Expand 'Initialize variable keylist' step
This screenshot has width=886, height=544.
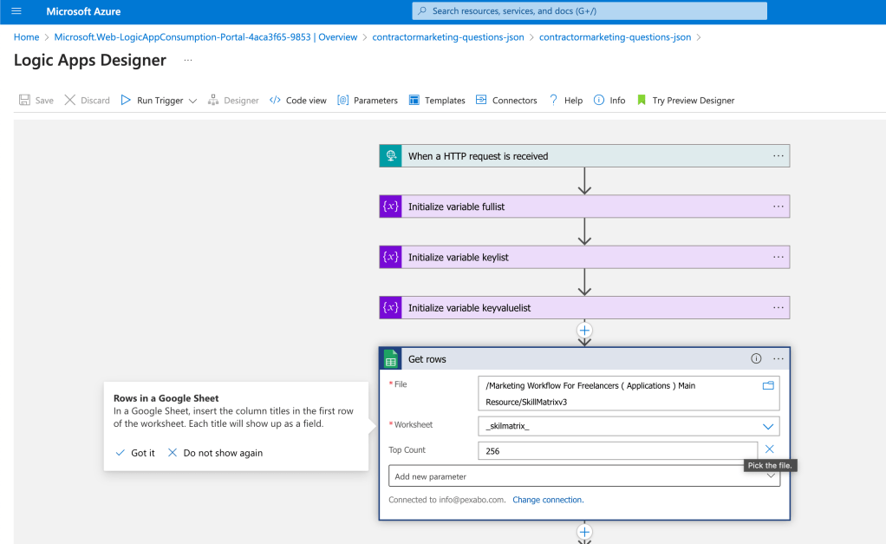click(x=584, y=258)
